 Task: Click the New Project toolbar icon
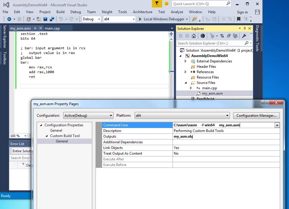(x=28, y=19)
